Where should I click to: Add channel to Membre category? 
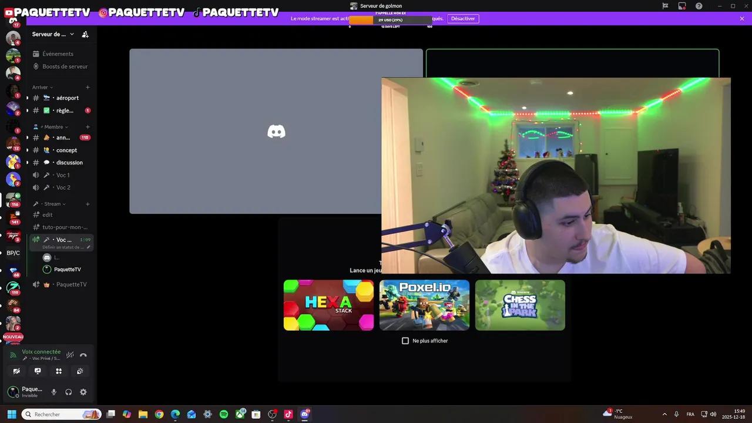[x=88, y=127]
